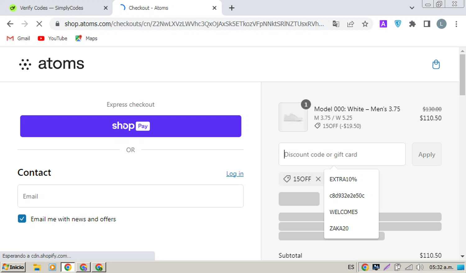
Task: Click the discount code input field
Action: click(342, 154)
